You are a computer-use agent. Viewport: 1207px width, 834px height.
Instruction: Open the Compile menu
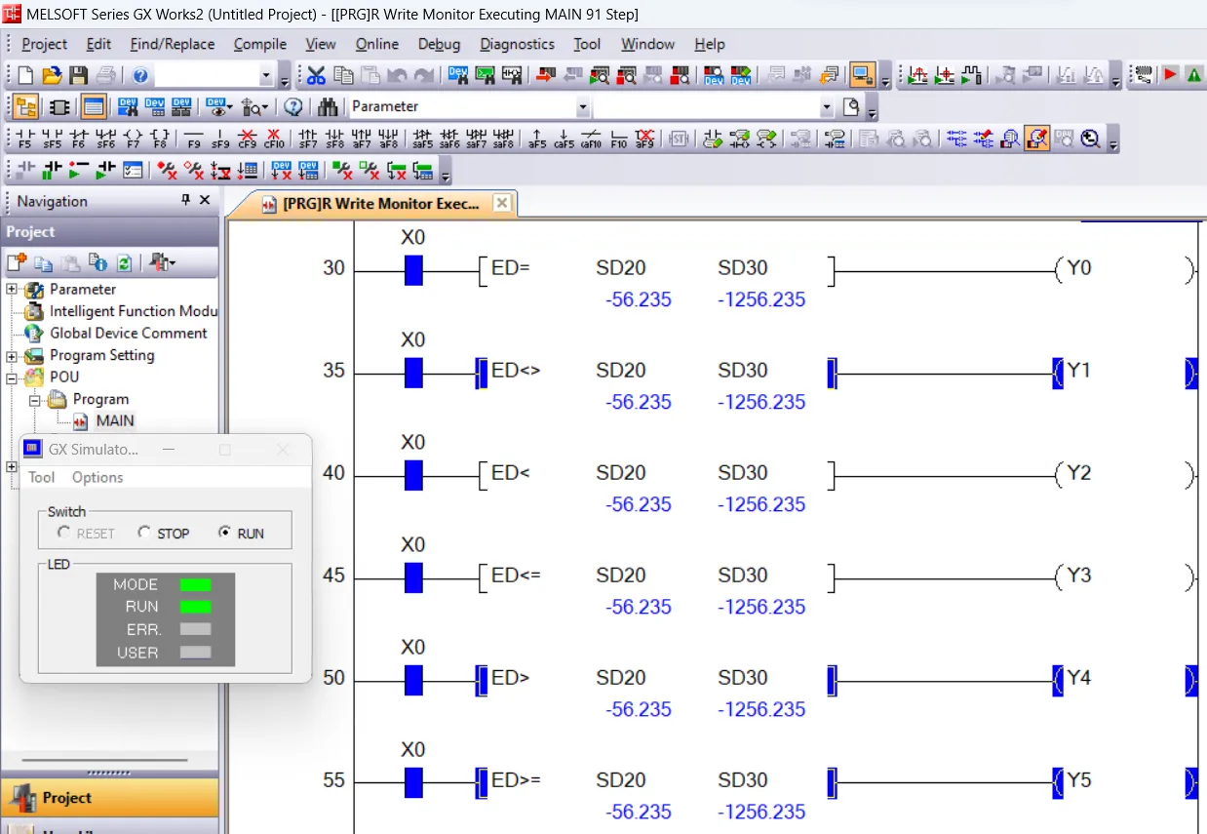(x=260, y=44)
